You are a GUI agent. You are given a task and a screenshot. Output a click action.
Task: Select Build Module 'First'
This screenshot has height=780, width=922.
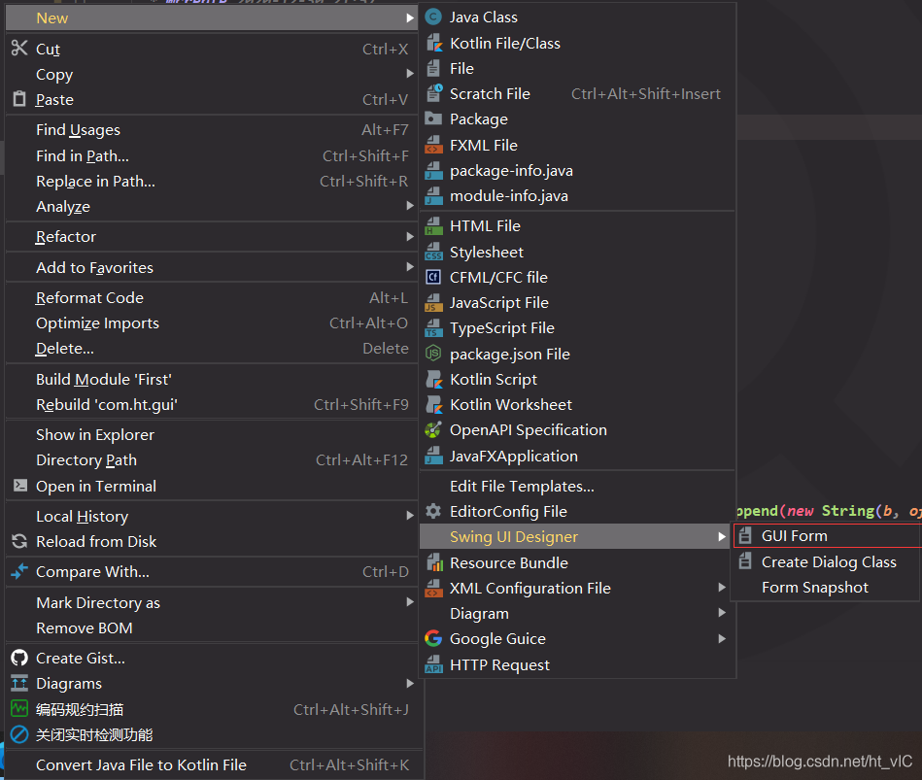pos(212,379)
